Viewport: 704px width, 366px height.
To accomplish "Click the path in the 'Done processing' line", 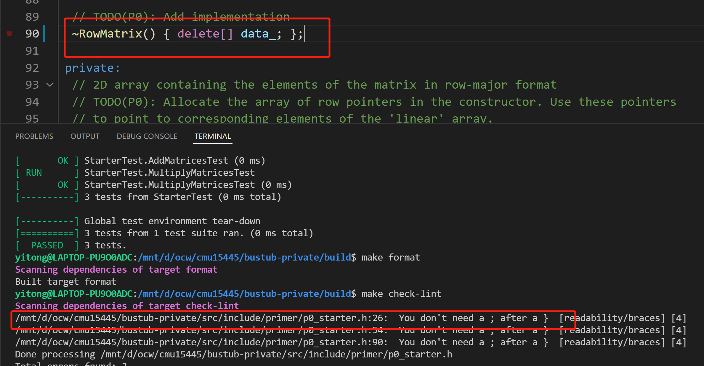I will point(276,354).
